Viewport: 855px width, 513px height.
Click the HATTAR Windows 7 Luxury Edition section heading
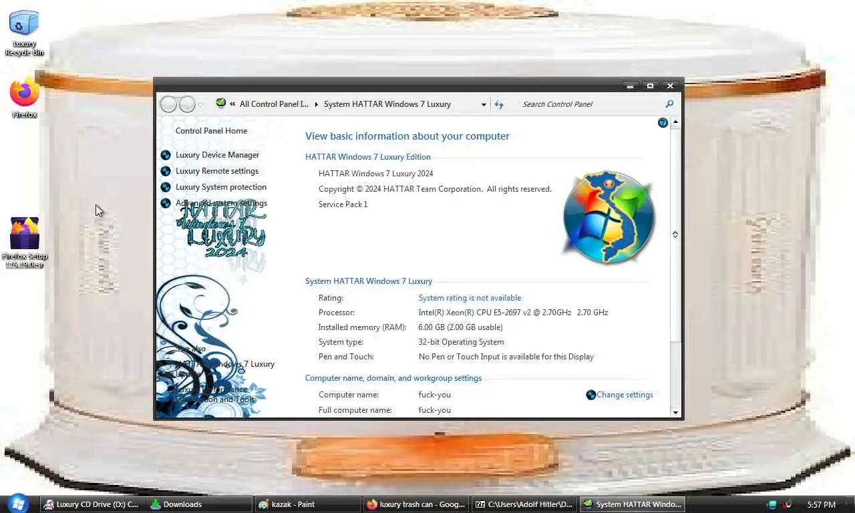pos(368,157)
